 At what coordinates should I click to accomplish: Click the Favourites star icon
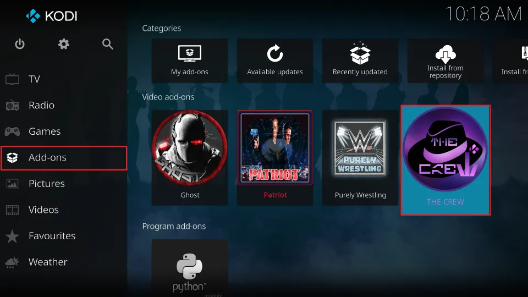point(13,236)
